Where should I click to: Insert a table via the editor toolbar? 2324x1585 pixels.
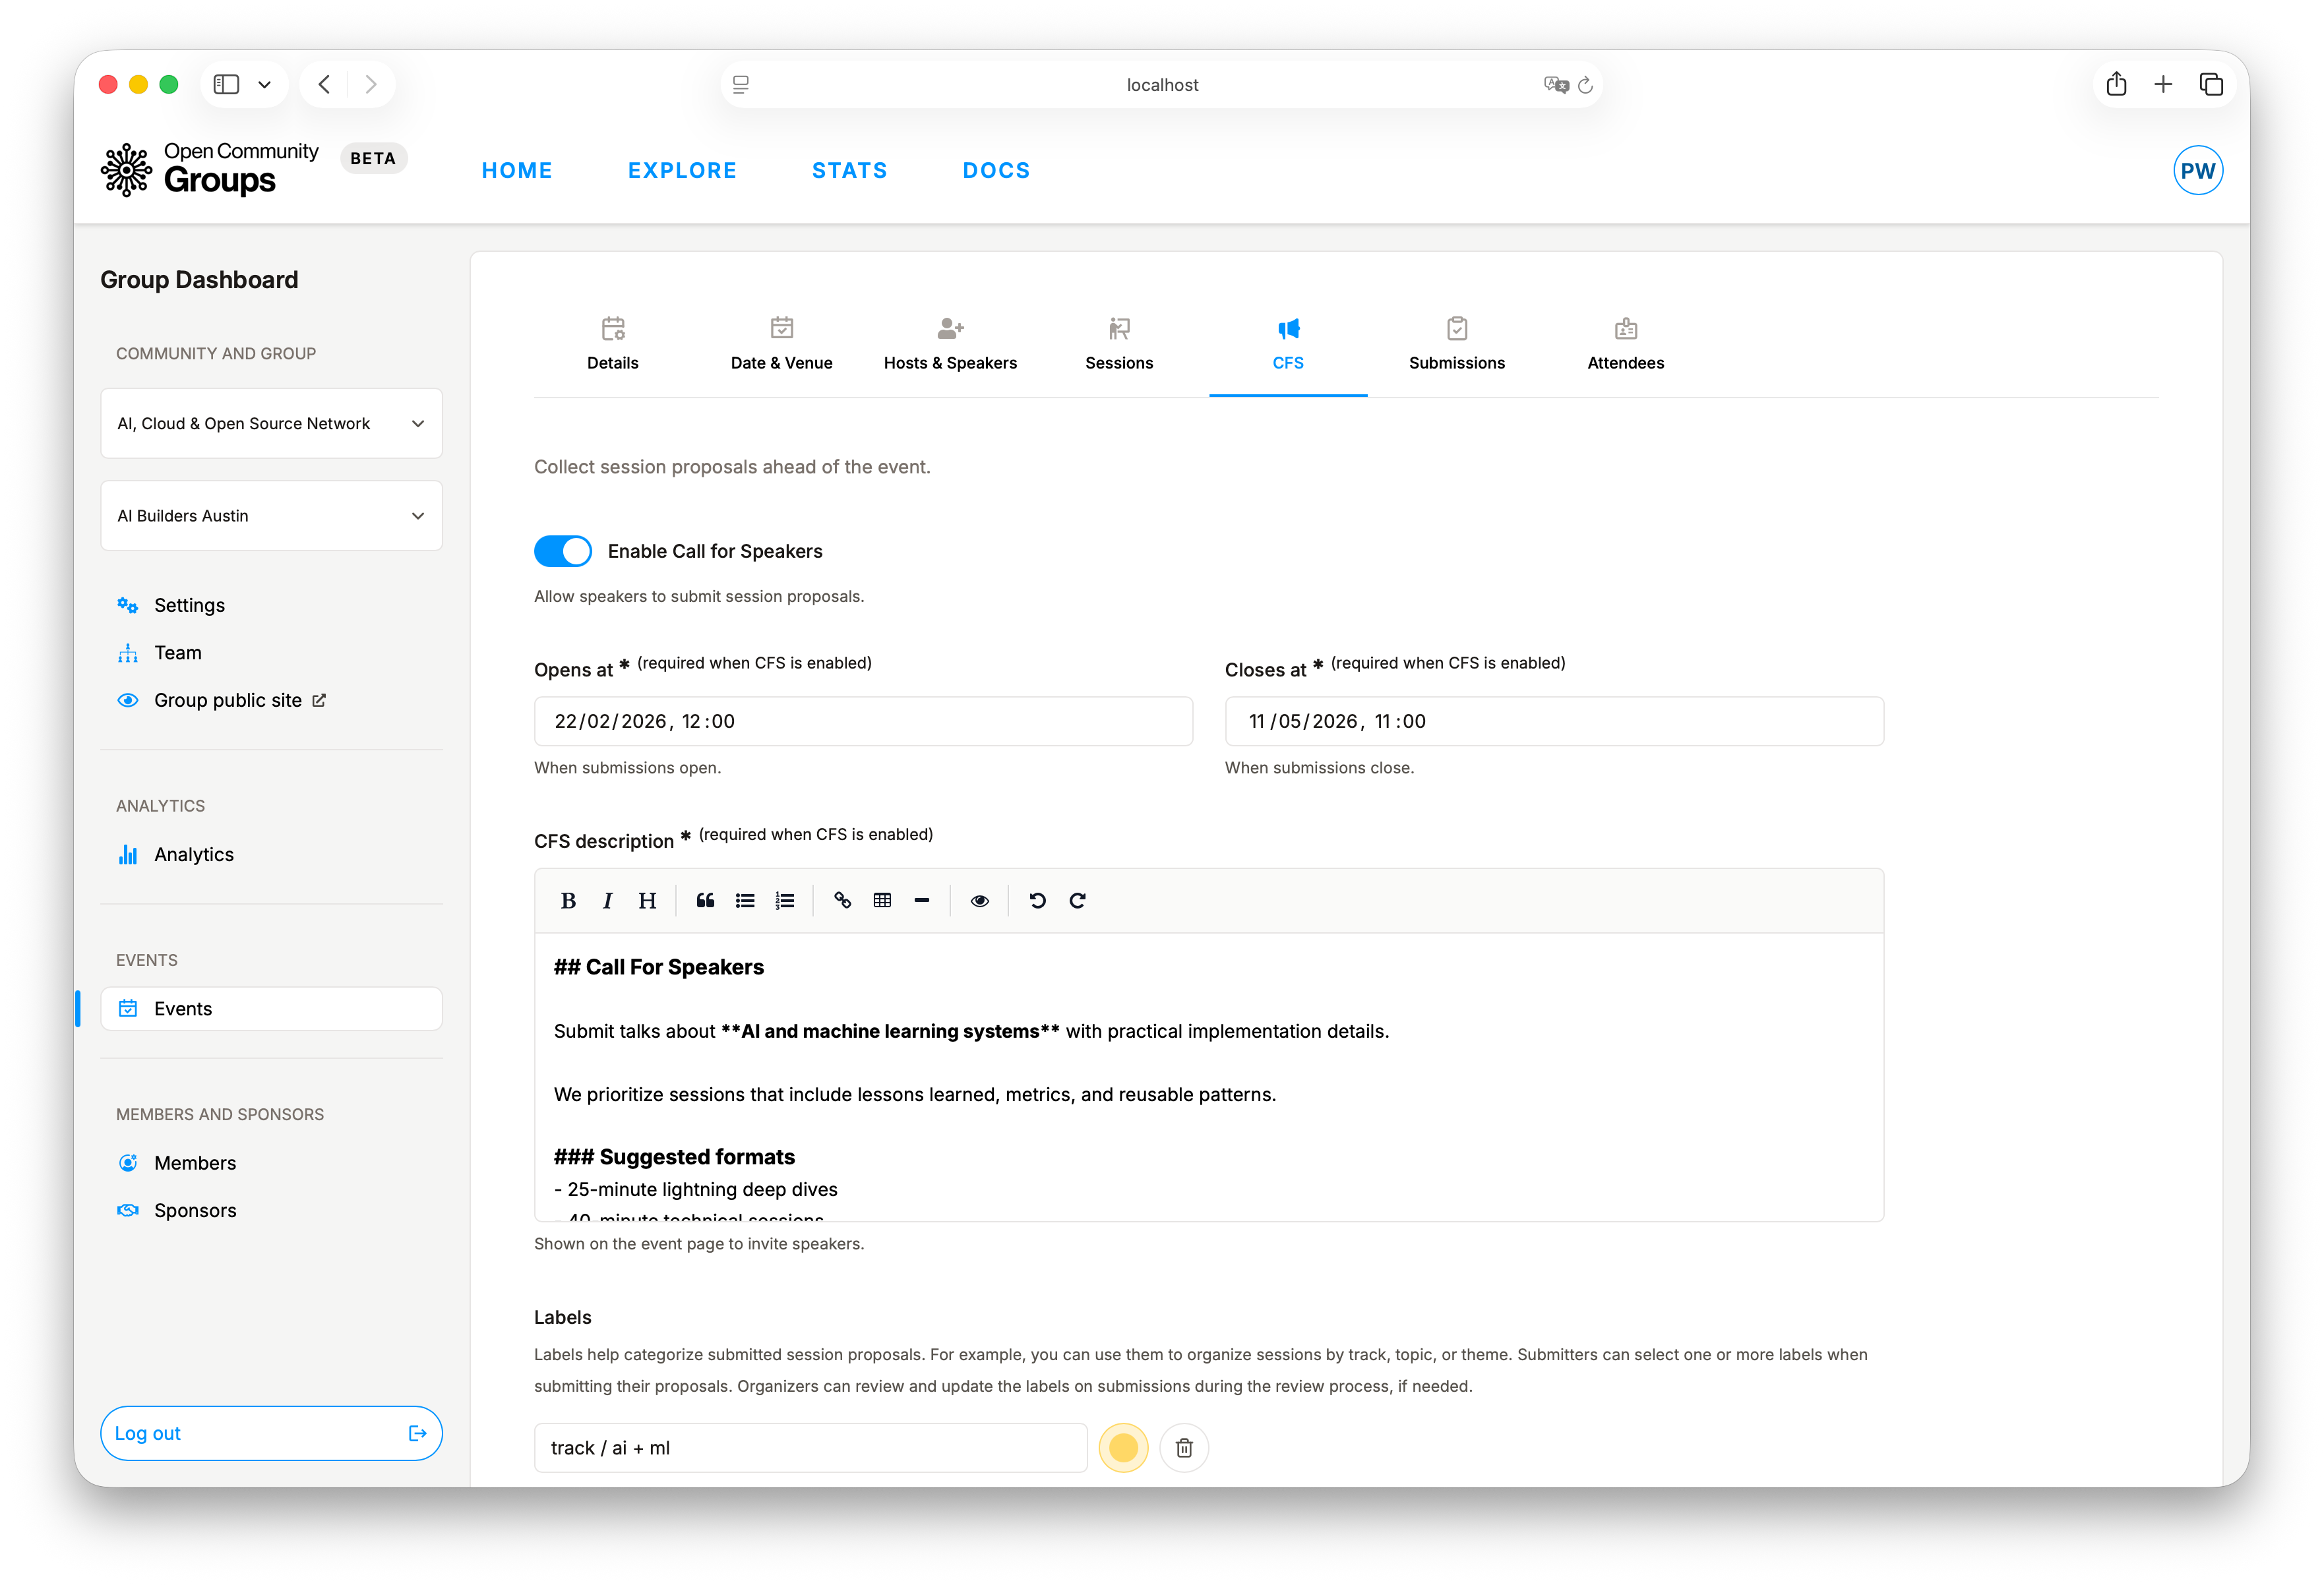[882, 901]
